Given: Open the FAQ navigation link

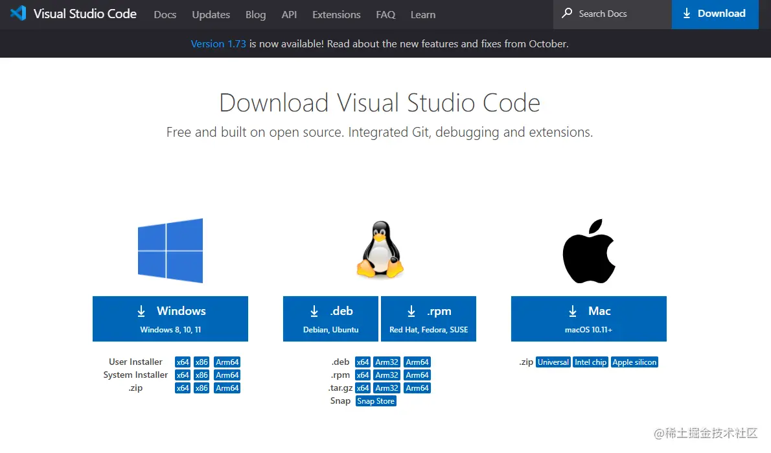Looking at the screenshot, I should coord(385,15).
